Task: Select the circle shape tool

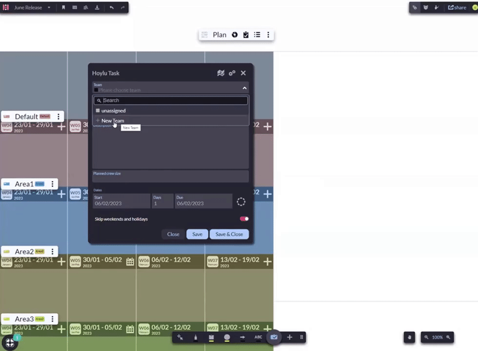Action: (227, 337)
